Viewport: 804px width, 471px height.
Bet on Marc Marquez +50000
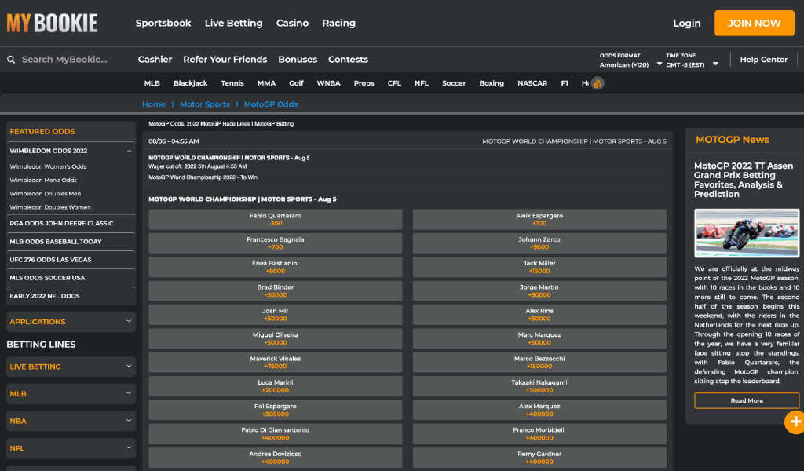click(x=539, y=338)
